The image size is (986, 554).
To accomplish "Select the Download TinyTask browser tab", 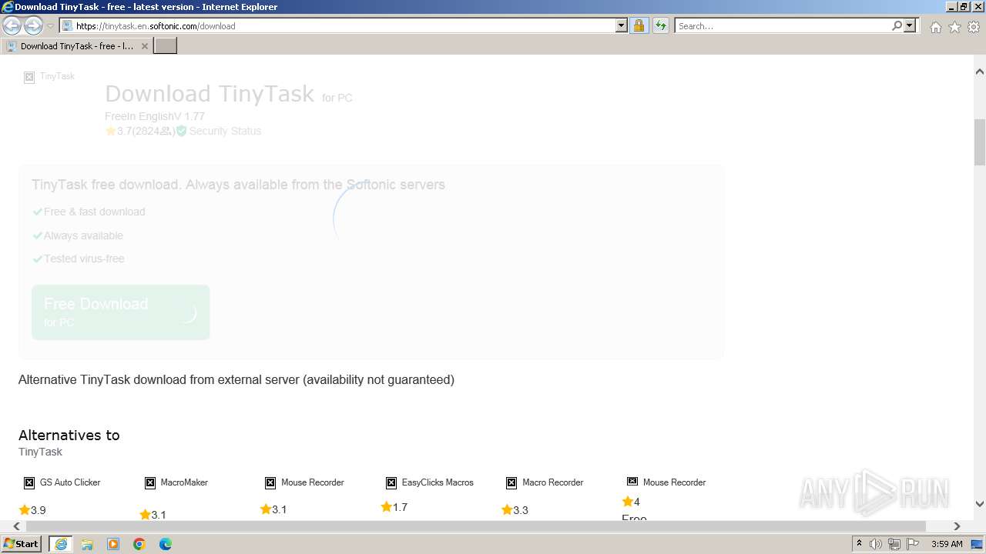I will [x=77, y=46].
